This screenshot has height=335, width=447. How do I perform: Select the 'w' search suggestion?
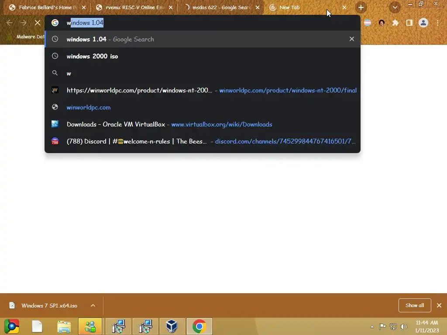[x=203, y=73]
